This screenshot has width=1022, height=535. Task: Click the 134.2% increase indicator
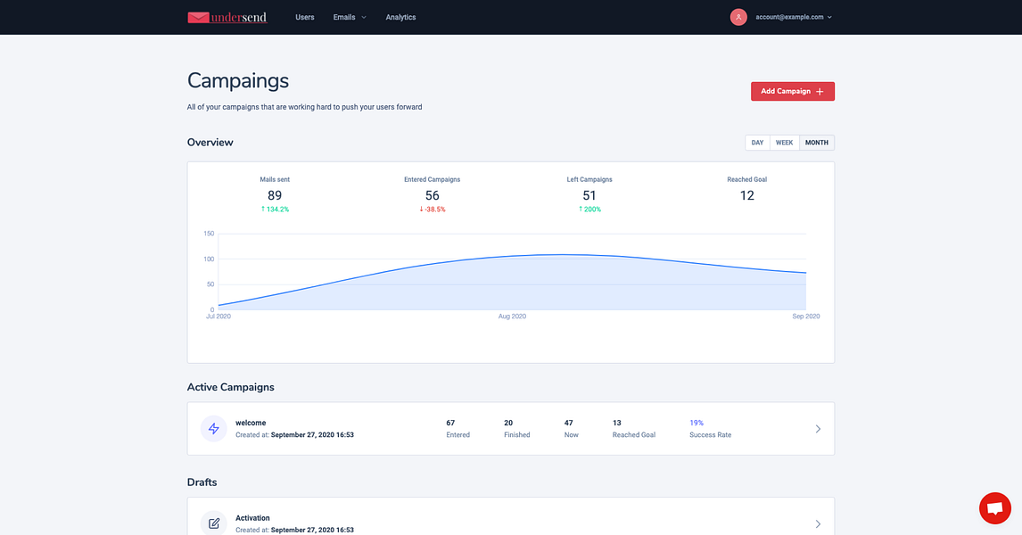tap(275, 210)
